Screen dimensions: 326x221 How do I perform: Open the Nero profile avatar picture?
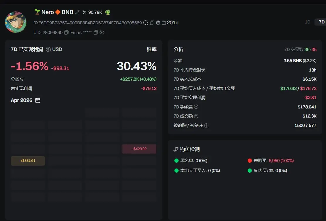pyautogui.click(x=16, y=22)
